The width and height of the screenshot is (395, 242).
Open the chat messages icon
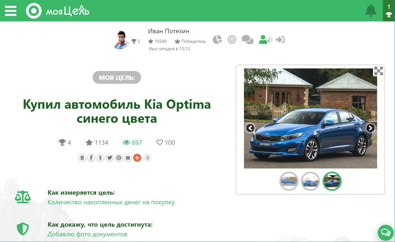(x=247, y=40)
